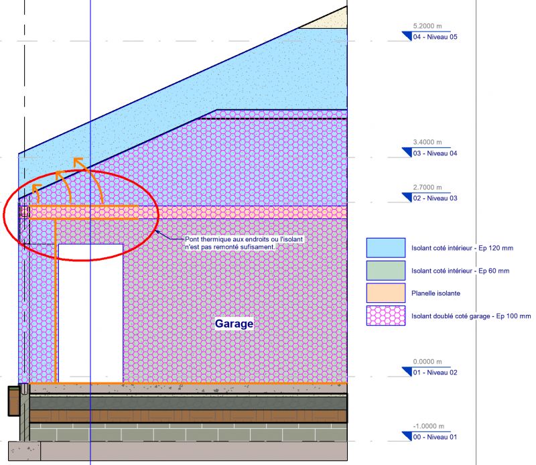Select the 'Pont thermique' annotation text
Screen dimensions: 536x465
[x=230, y=242]
